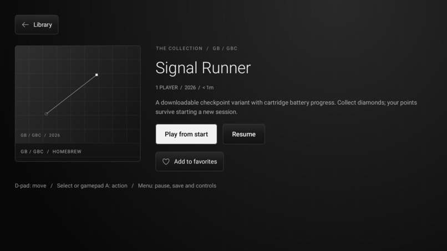
Task: Click the white square marker on cover graph
Action: [x=96, y=75]
